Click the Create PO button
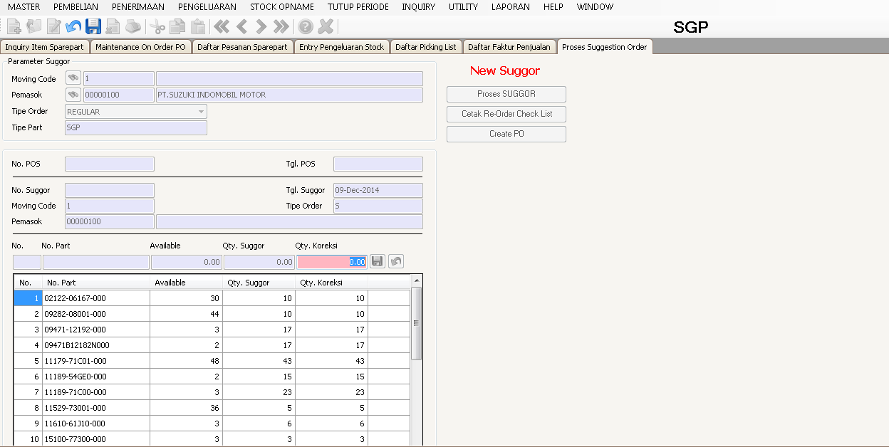Screen dimensions: 889x447 506,134
